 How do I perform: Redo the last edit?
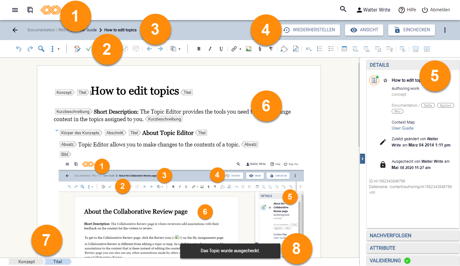coord(30,49)
